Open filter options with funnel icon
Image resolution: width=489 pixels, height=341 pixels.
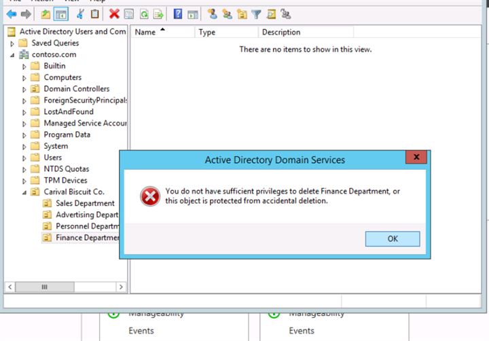point(256,14)
